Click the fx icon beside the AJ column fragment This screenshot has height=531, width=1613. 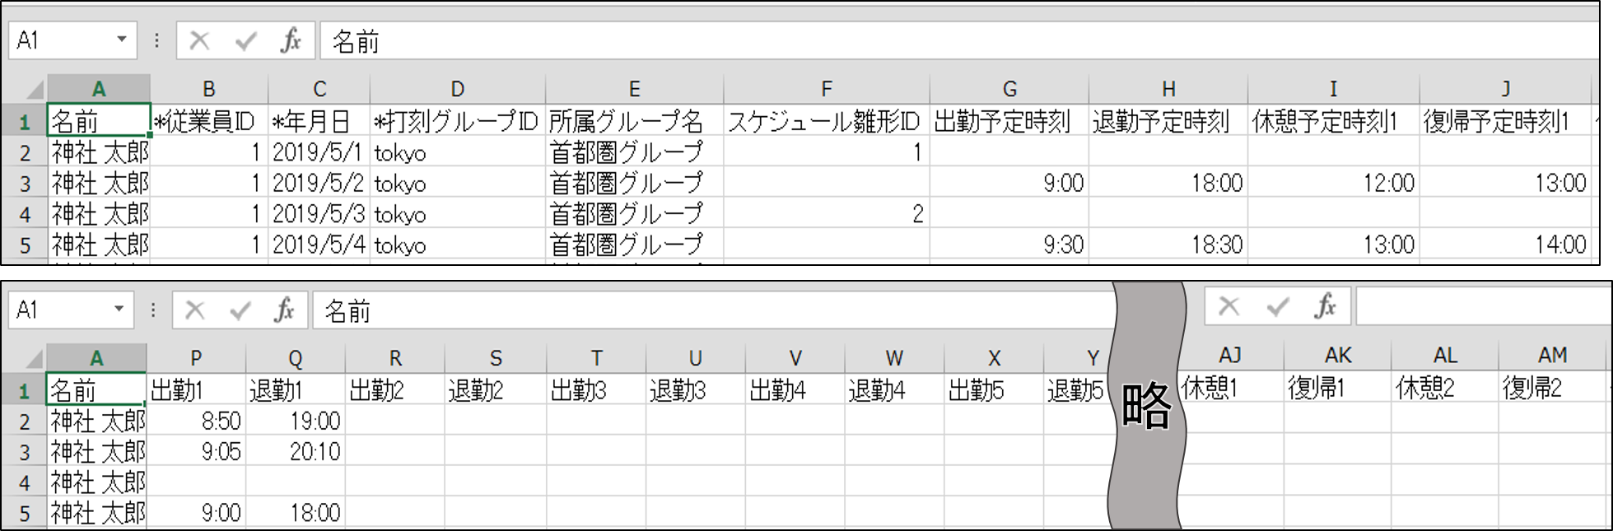click(1325, 306)
